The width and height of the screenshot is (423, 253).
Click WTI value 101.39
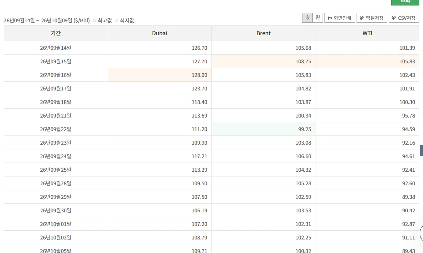[x=407, y=48]
